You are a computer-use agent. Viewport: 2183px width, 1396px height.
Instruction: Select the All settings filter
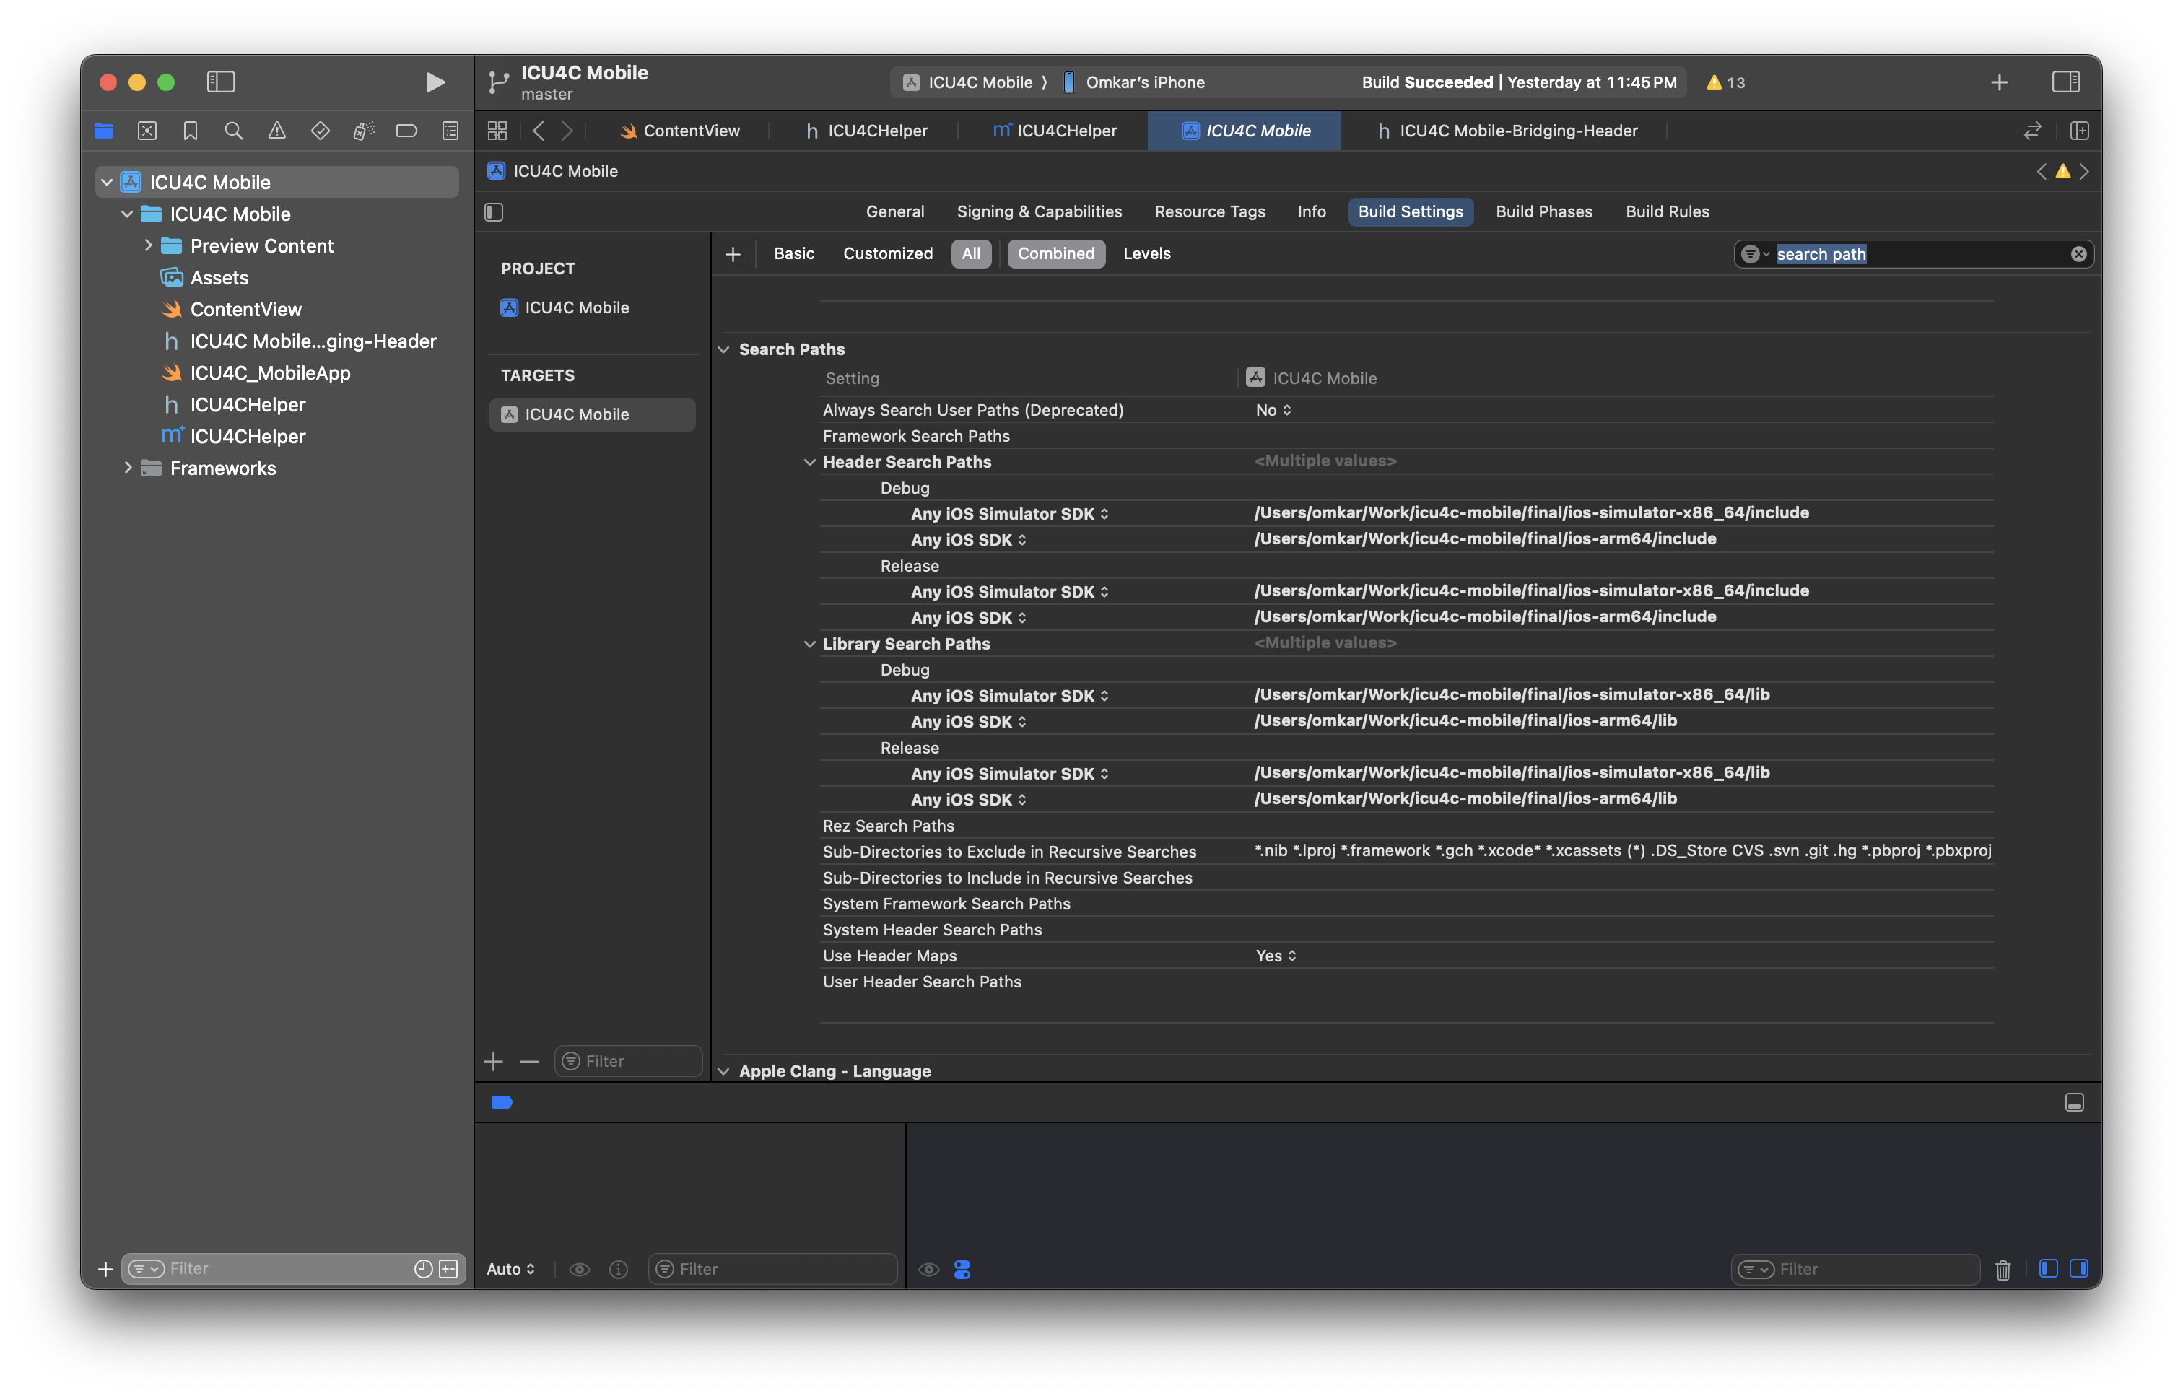[971, 255]
